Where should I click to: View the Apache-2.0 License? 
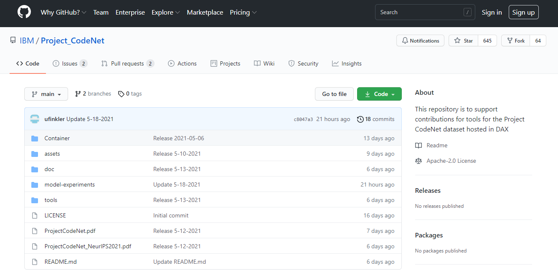pos(450,161)
